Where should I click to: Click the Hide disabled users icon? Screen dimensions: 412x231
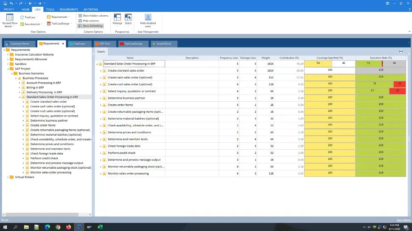coord(148,17)
